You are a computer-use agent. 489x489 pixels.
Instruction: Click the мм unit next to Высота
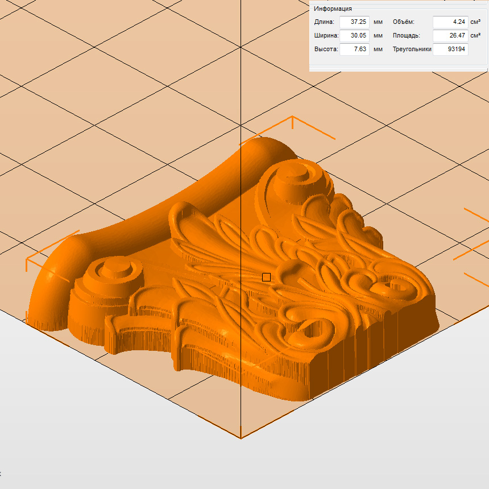pyautogui.click(x=378, y=49)
